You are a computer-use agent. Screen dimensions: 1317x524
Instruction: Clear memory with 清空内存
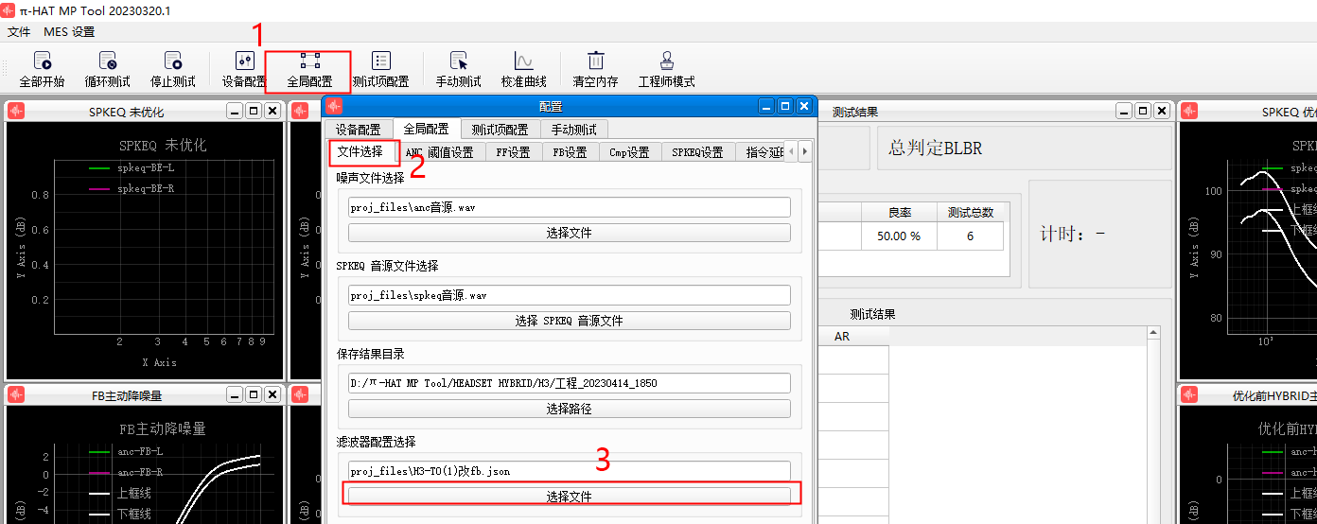[595, 70]
